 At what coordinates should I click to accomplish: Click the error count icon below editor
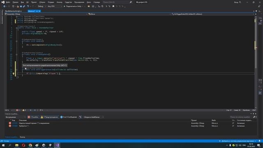(x=18, y=110)
